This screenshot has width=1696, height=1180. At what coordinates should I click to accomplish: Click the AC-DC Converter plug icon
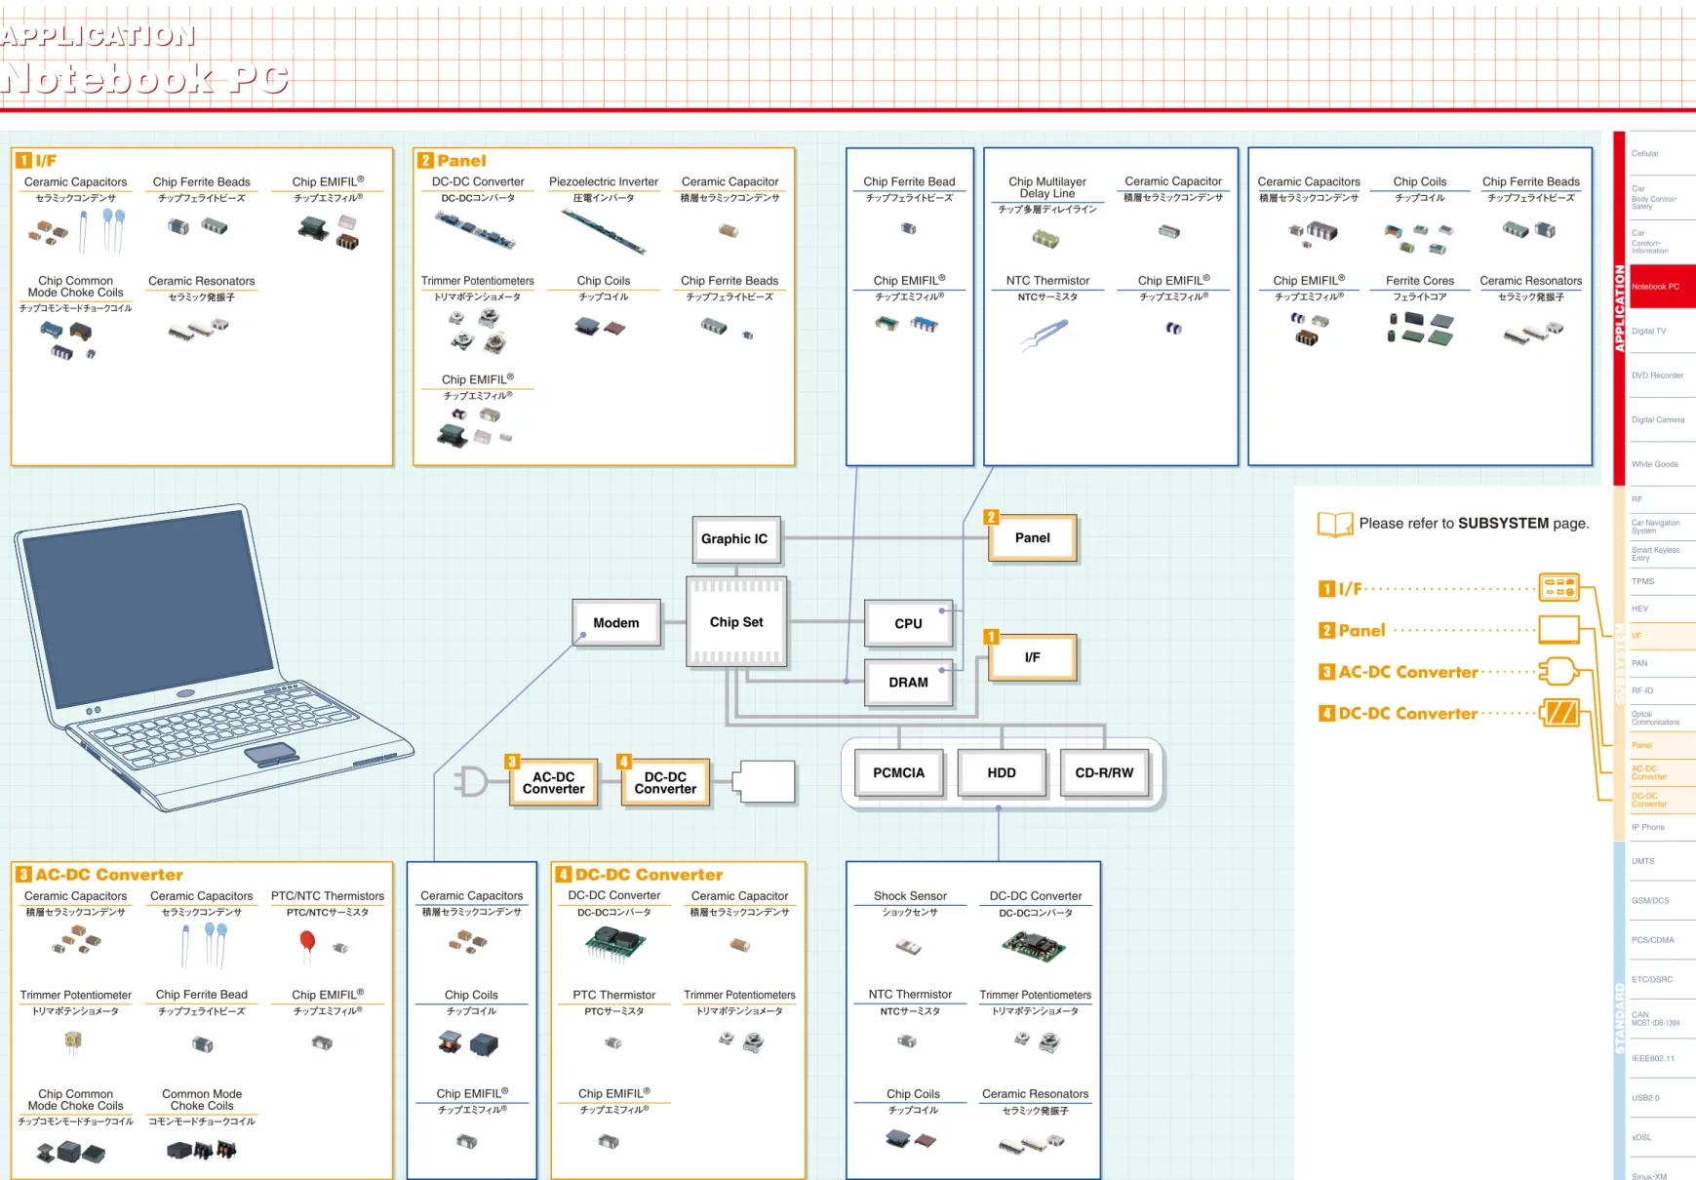tap(1558, 672)
